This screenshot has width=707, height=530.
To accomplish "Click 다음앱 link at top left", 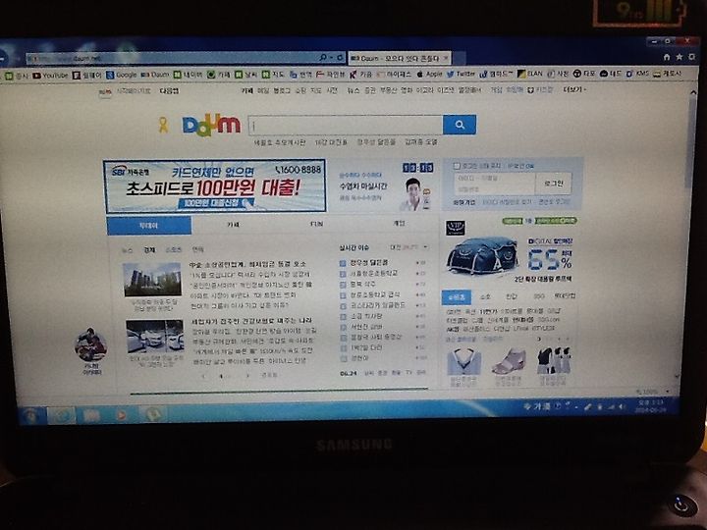I will 169,90.
